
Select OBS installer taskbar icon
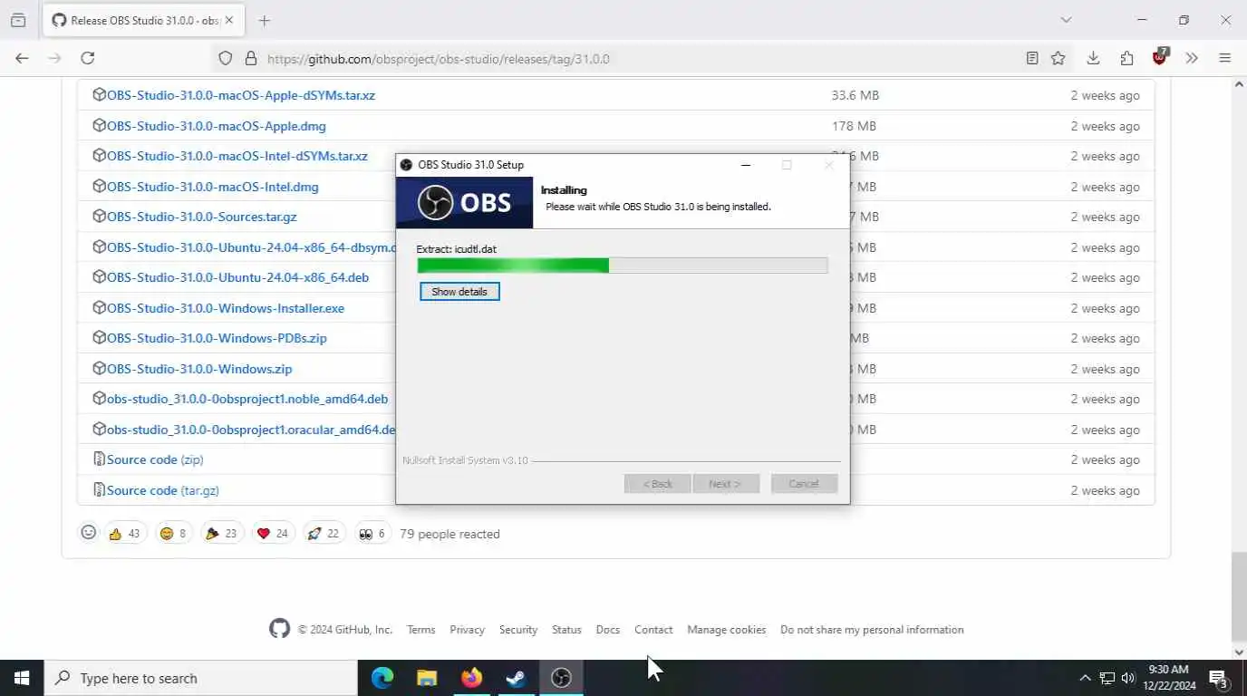(561, 678)
